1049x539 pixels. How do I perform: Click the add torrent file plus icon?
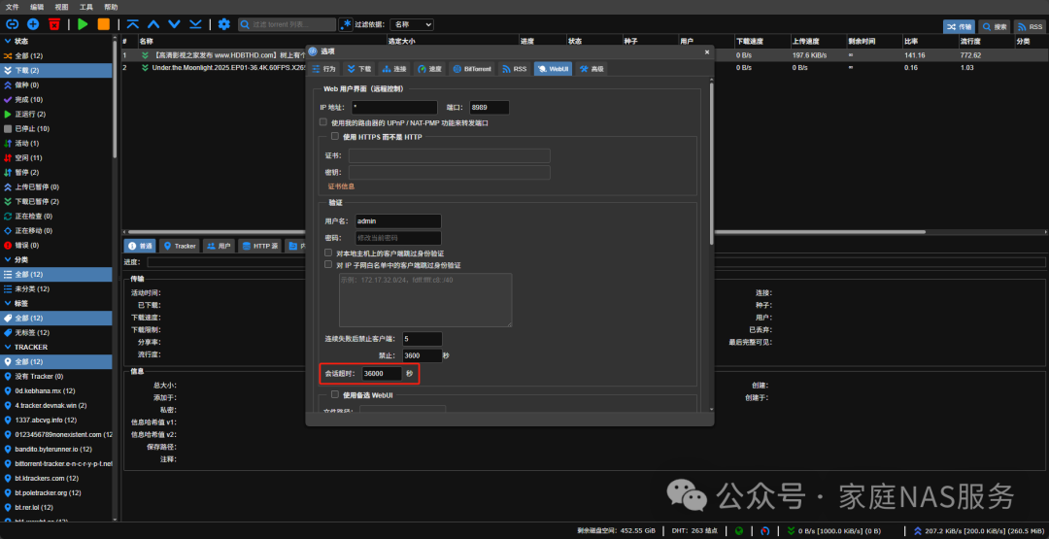coord(33,24)
